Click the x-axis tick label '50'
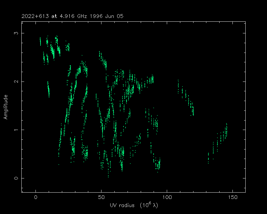The width and height of the screenshot is (267, 214). [101, 197]
